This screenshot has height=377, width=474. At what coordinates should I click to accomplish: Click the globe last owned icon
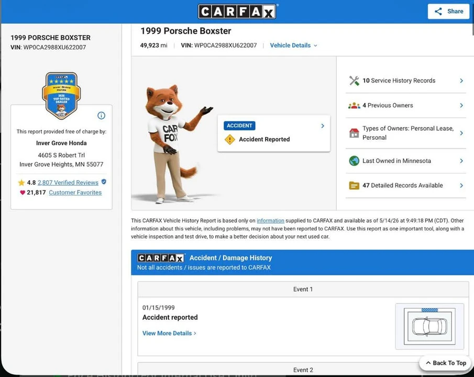click(354, 161)
